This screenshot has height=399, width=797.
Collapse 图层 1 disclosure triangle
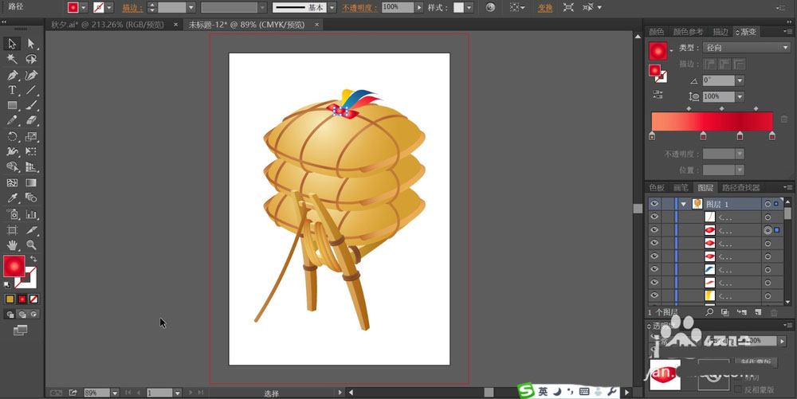(684, 204)
